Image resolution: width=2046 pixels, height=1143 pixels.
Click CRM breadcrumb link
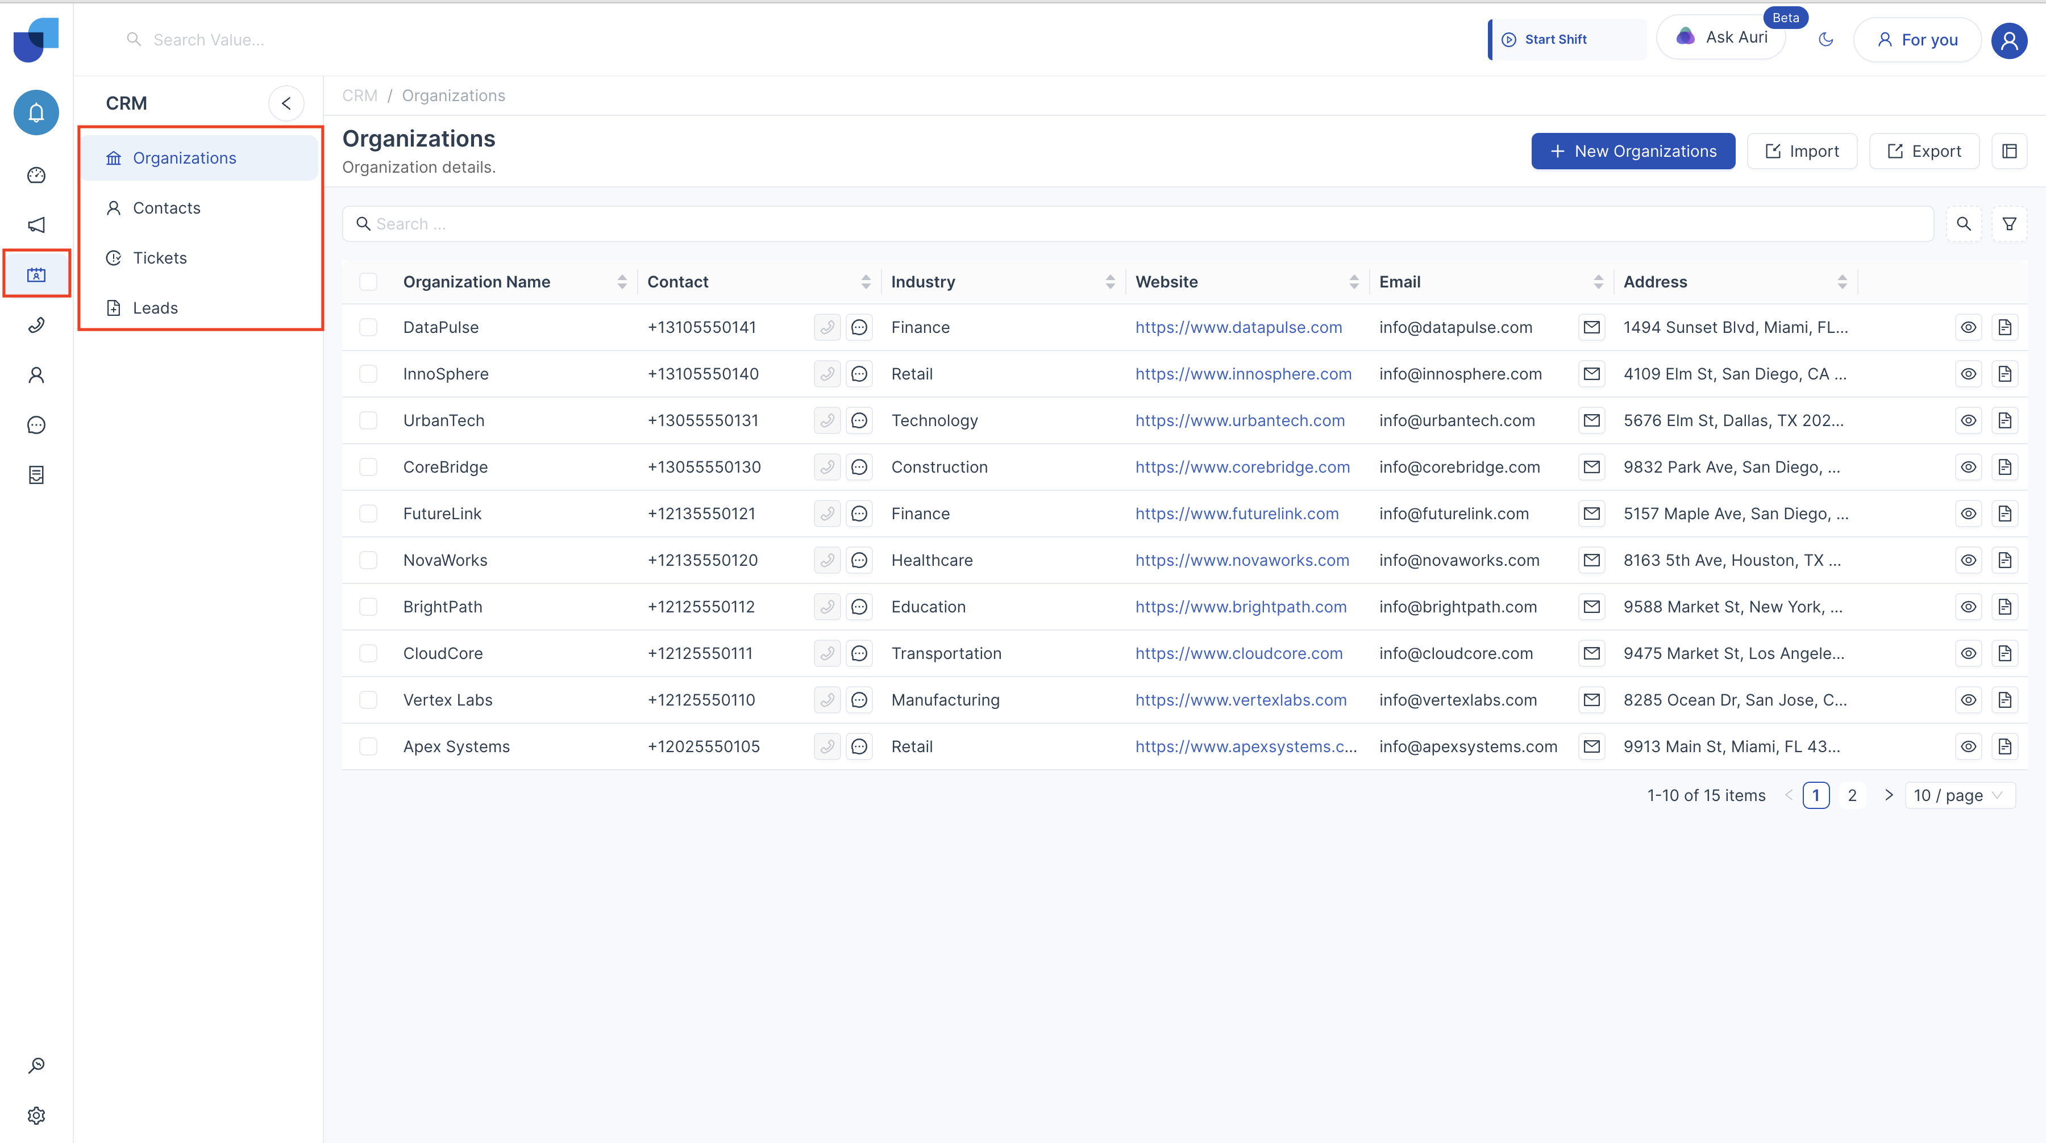(360, 95)
